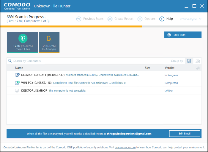Click the Group by label

pos(177,61)
